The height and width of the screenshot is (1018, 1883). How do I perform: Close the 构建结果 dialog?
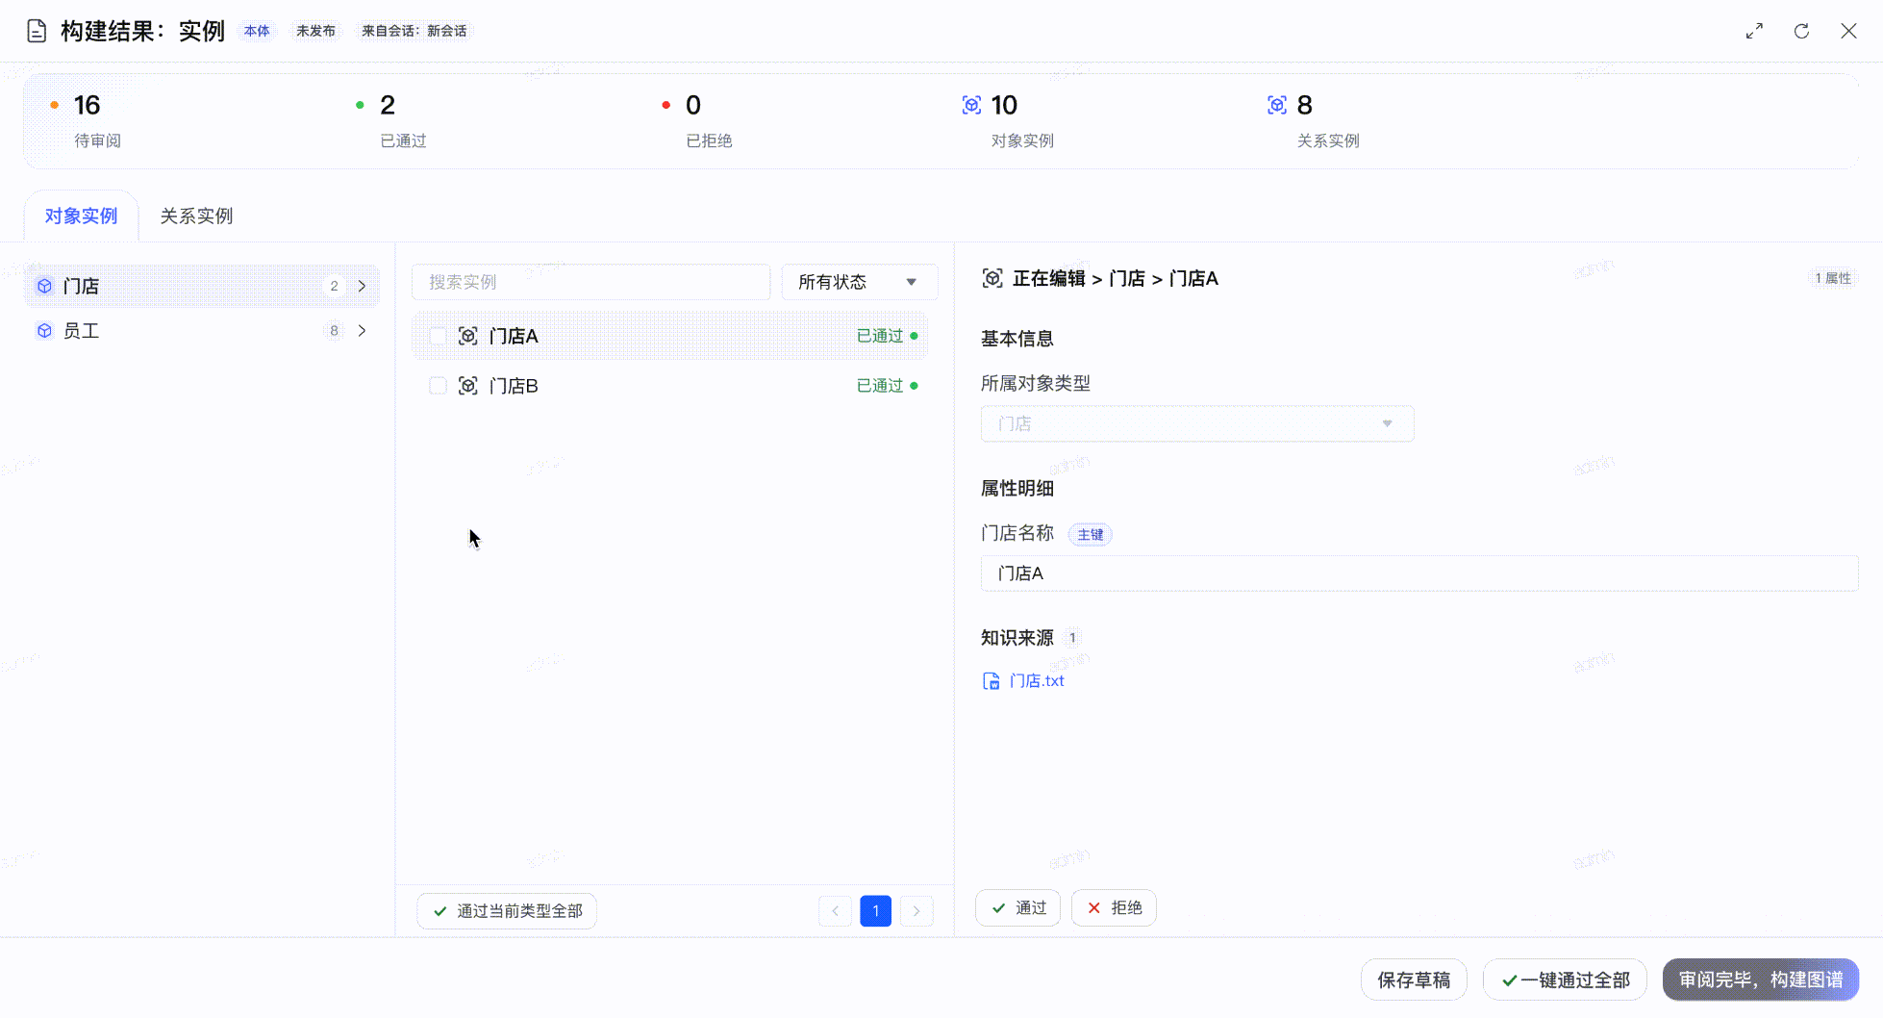[1848, 31]
